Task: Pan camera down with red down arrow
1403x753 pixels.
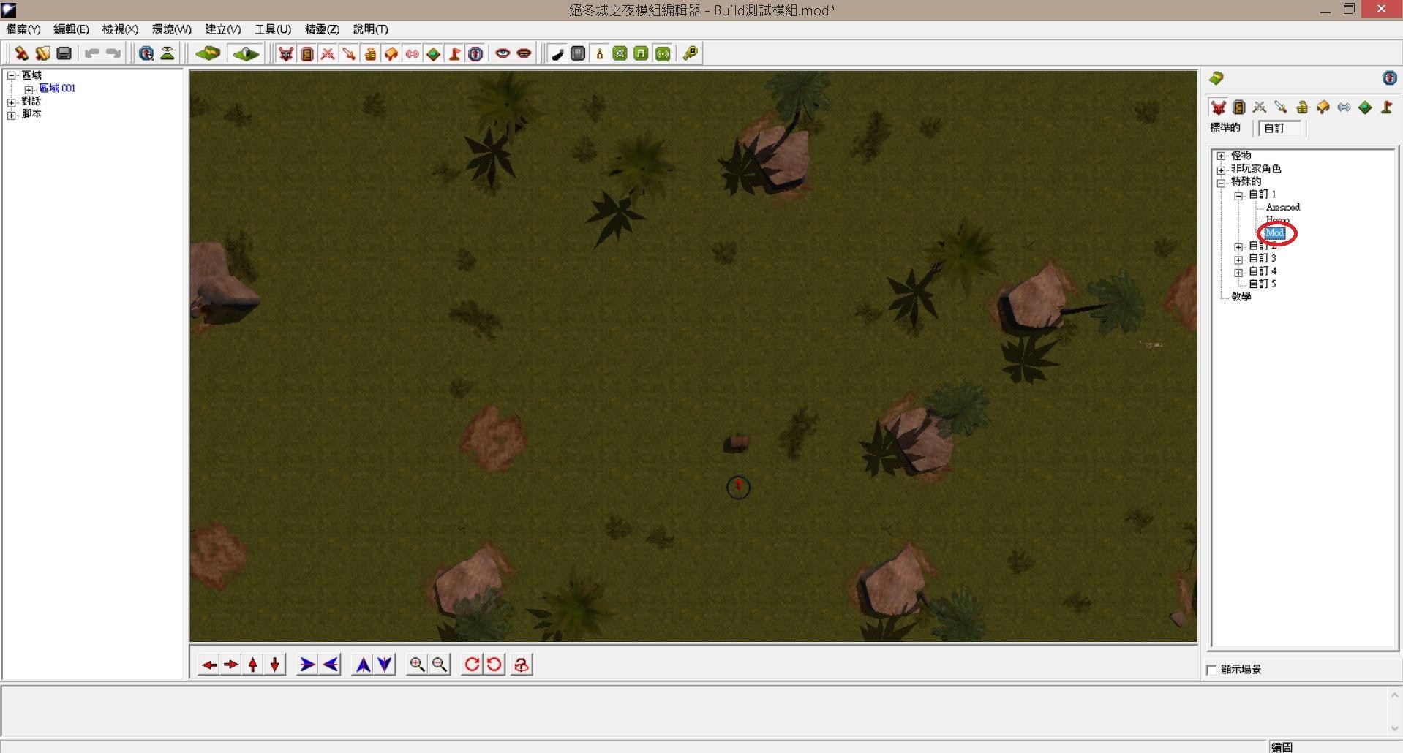Action: tap(275, 665)
